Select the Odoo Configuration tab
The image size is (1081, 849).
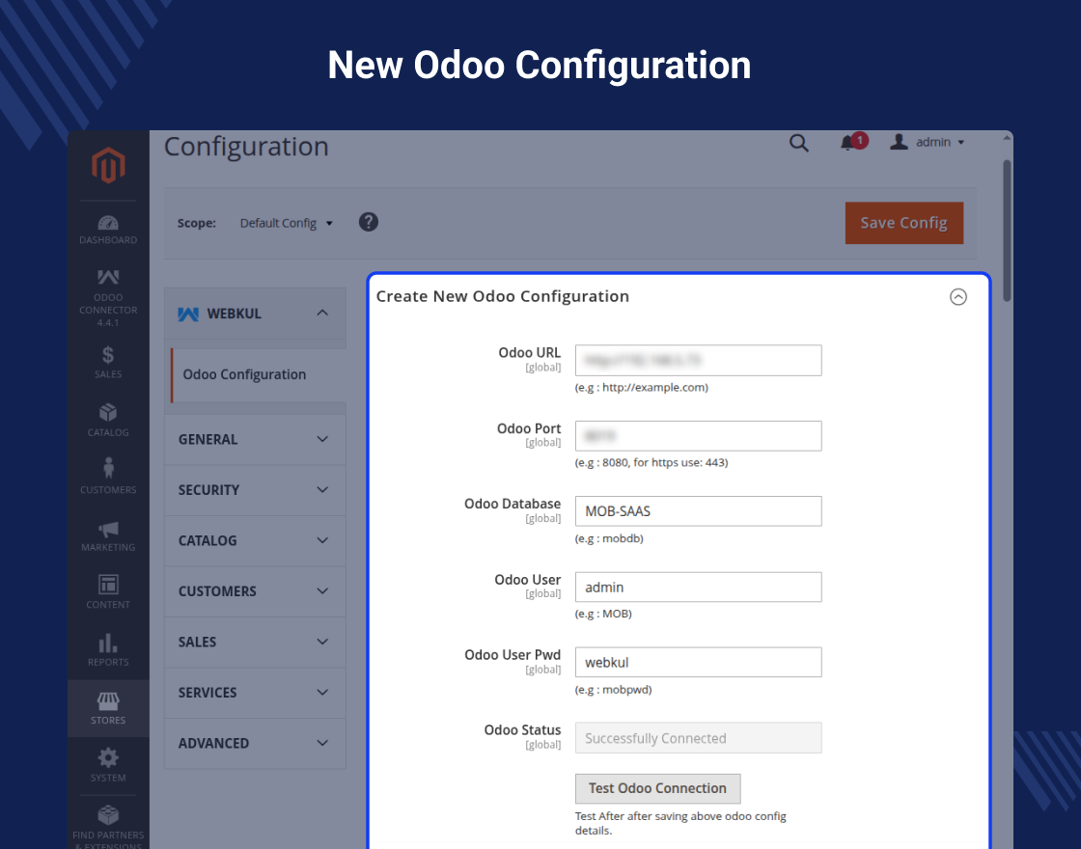coord(259,375)
